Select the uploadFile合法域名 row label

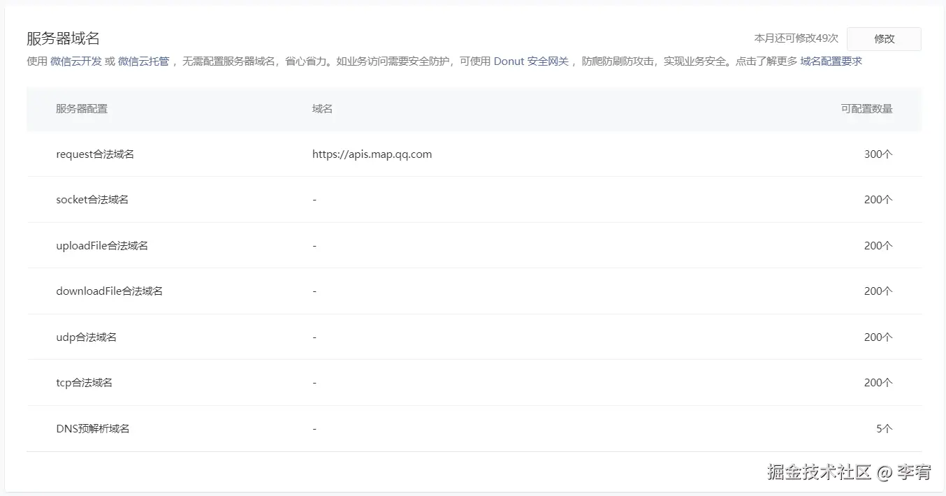coord(102,246)
